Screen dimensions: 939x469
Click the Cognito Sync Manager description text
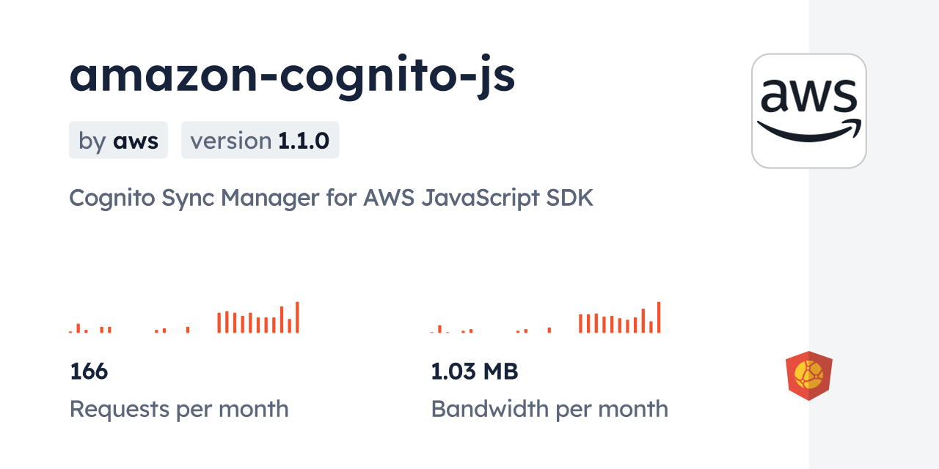[x=331, y=197]
